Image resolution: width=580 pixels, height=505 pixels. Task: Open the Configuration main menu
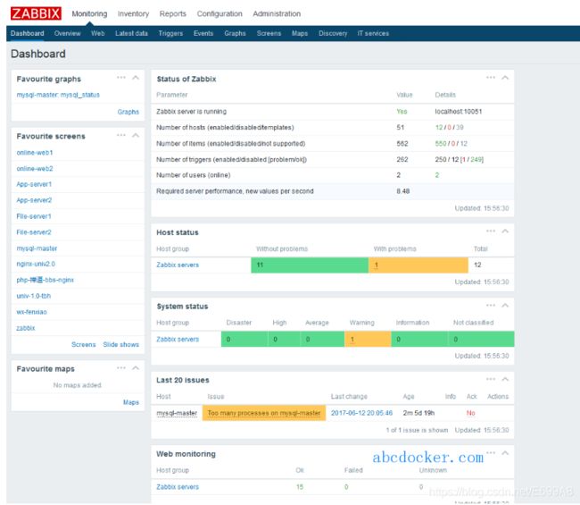pos(220,13)
